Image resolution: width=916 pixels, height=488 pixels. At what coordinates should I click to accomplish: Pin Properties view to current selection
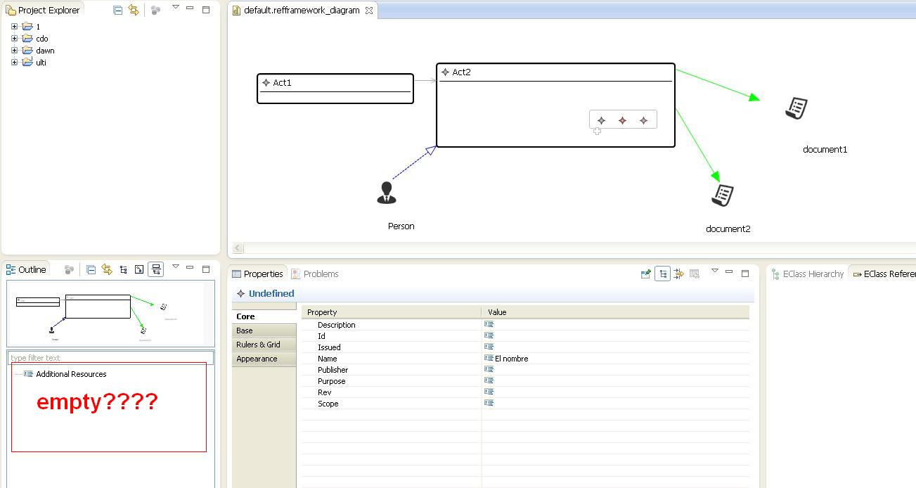(645, 274)
